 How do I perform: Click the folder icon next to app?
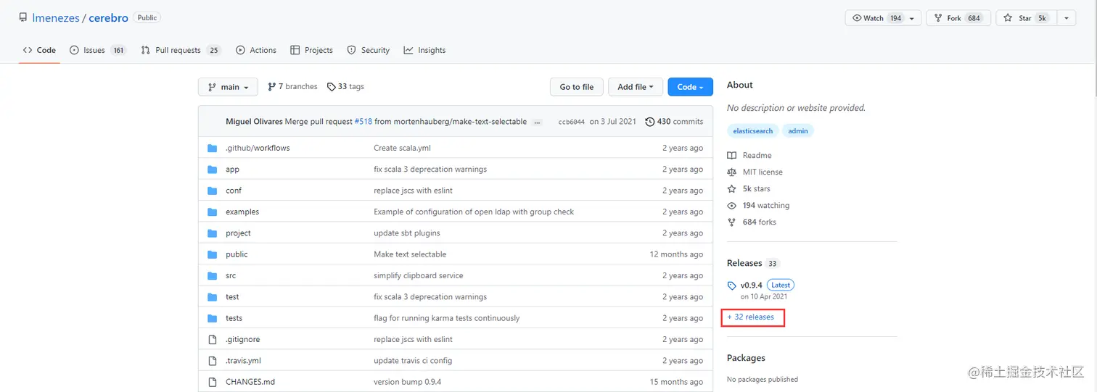tap(213, 170)
